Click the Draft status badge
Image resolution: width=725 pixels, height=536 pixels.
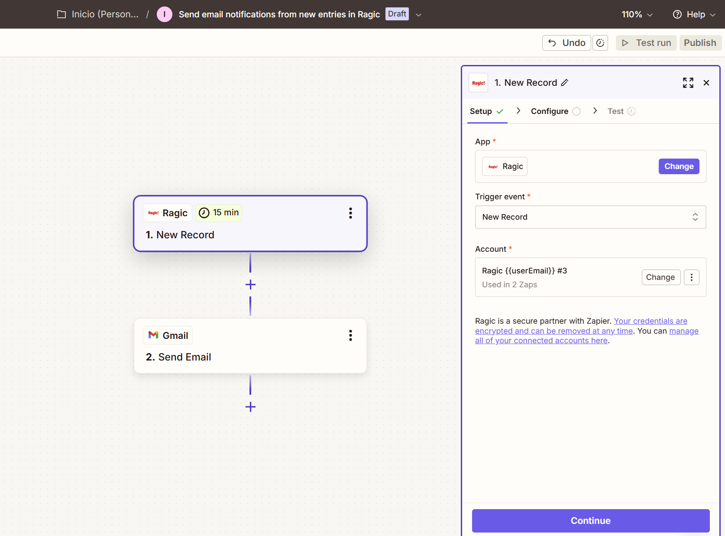[397, 14]
